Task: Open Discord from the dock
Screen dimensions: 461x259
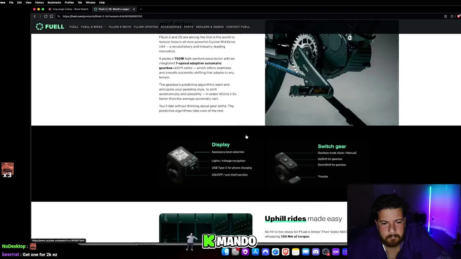Action: coord(316,252)
